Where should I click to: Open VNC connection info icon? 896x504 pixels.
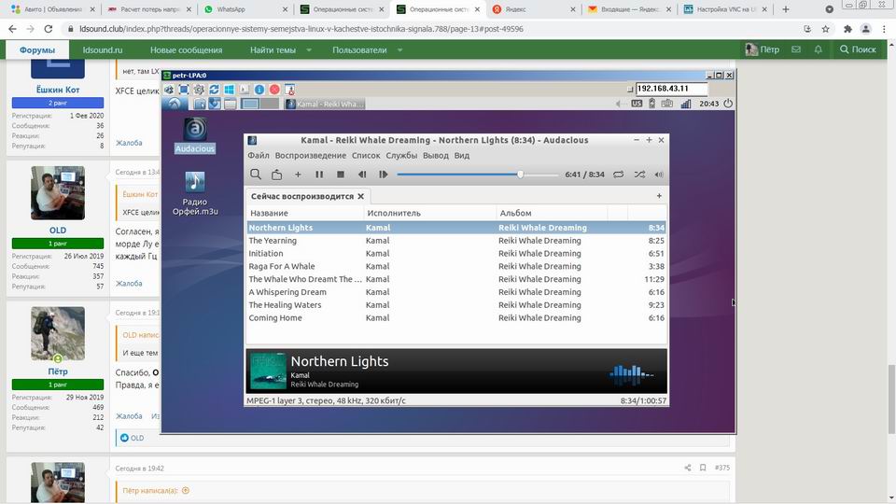click(259, 90)
